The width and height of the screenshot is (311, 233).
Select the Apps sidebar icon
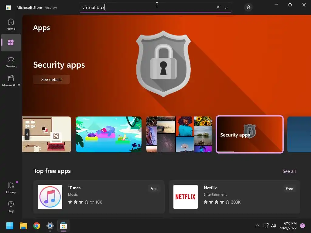pyautogui.click(x=11, y=42)
